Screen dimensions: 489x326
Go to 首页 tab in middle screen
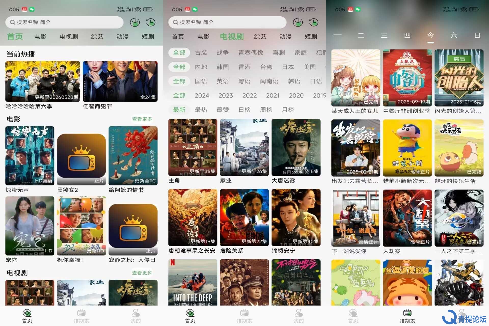pos(178,37)
